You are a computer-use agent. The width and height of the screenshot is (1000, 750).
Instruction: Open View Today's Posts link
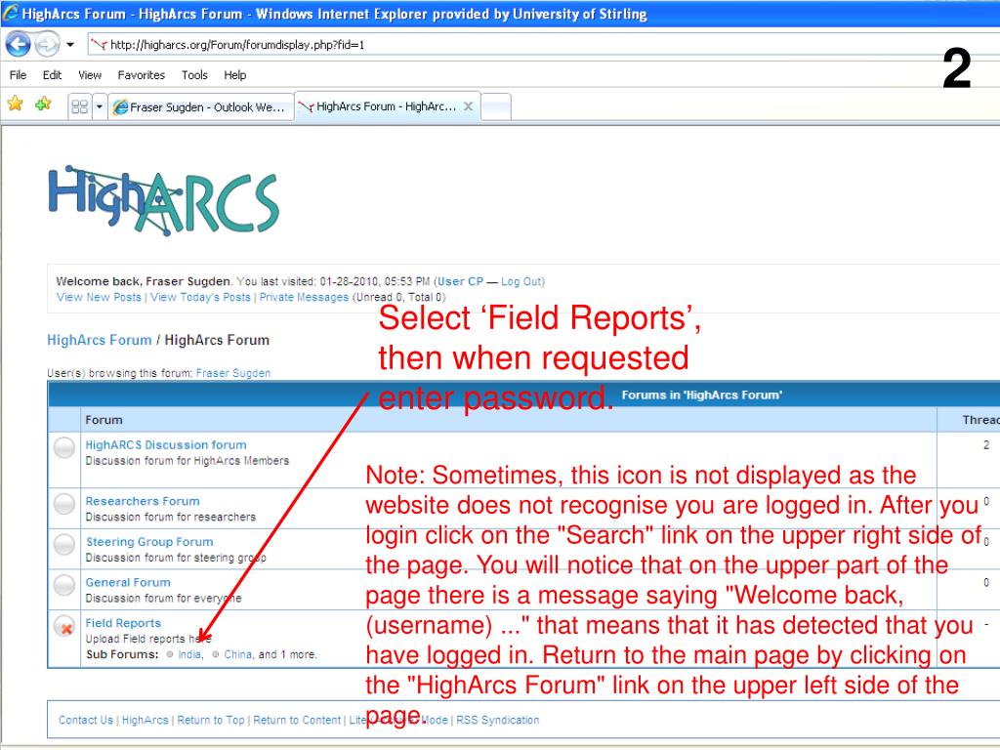coord(200,297)
